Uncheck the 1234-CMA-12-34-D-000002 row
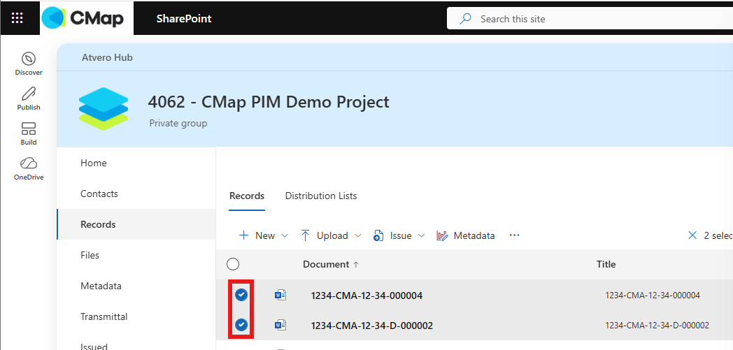 [x=241, y=325]
